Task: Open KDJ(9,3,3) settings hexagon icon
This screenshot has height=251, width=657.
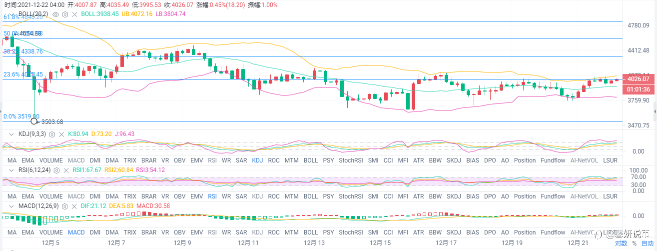Action: [52, 134]
